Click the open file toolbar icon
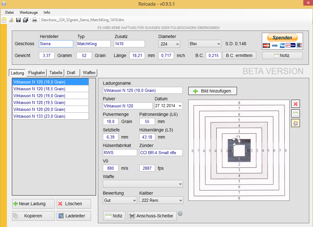This screenshot has width=313, height=227. (x=11, y=20)
